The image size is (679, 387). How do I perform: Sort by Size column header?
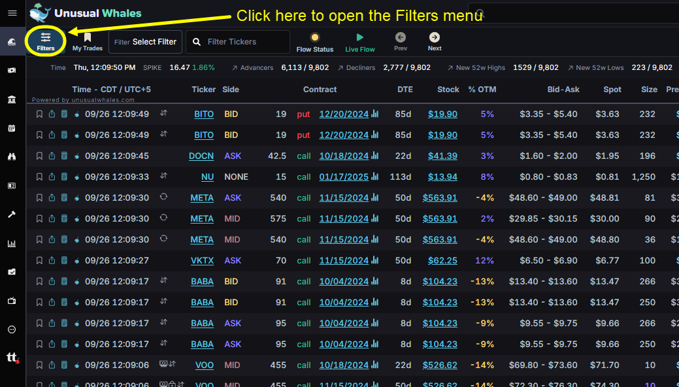pyautogui.click(x=649, y=90)
